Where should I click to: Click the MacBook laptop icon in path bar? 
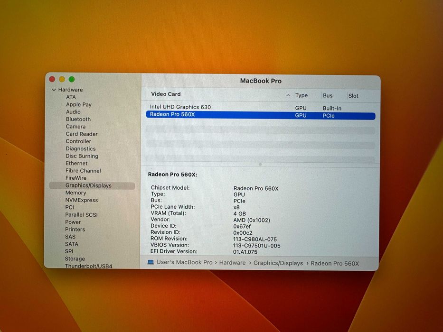click(151, 262)
